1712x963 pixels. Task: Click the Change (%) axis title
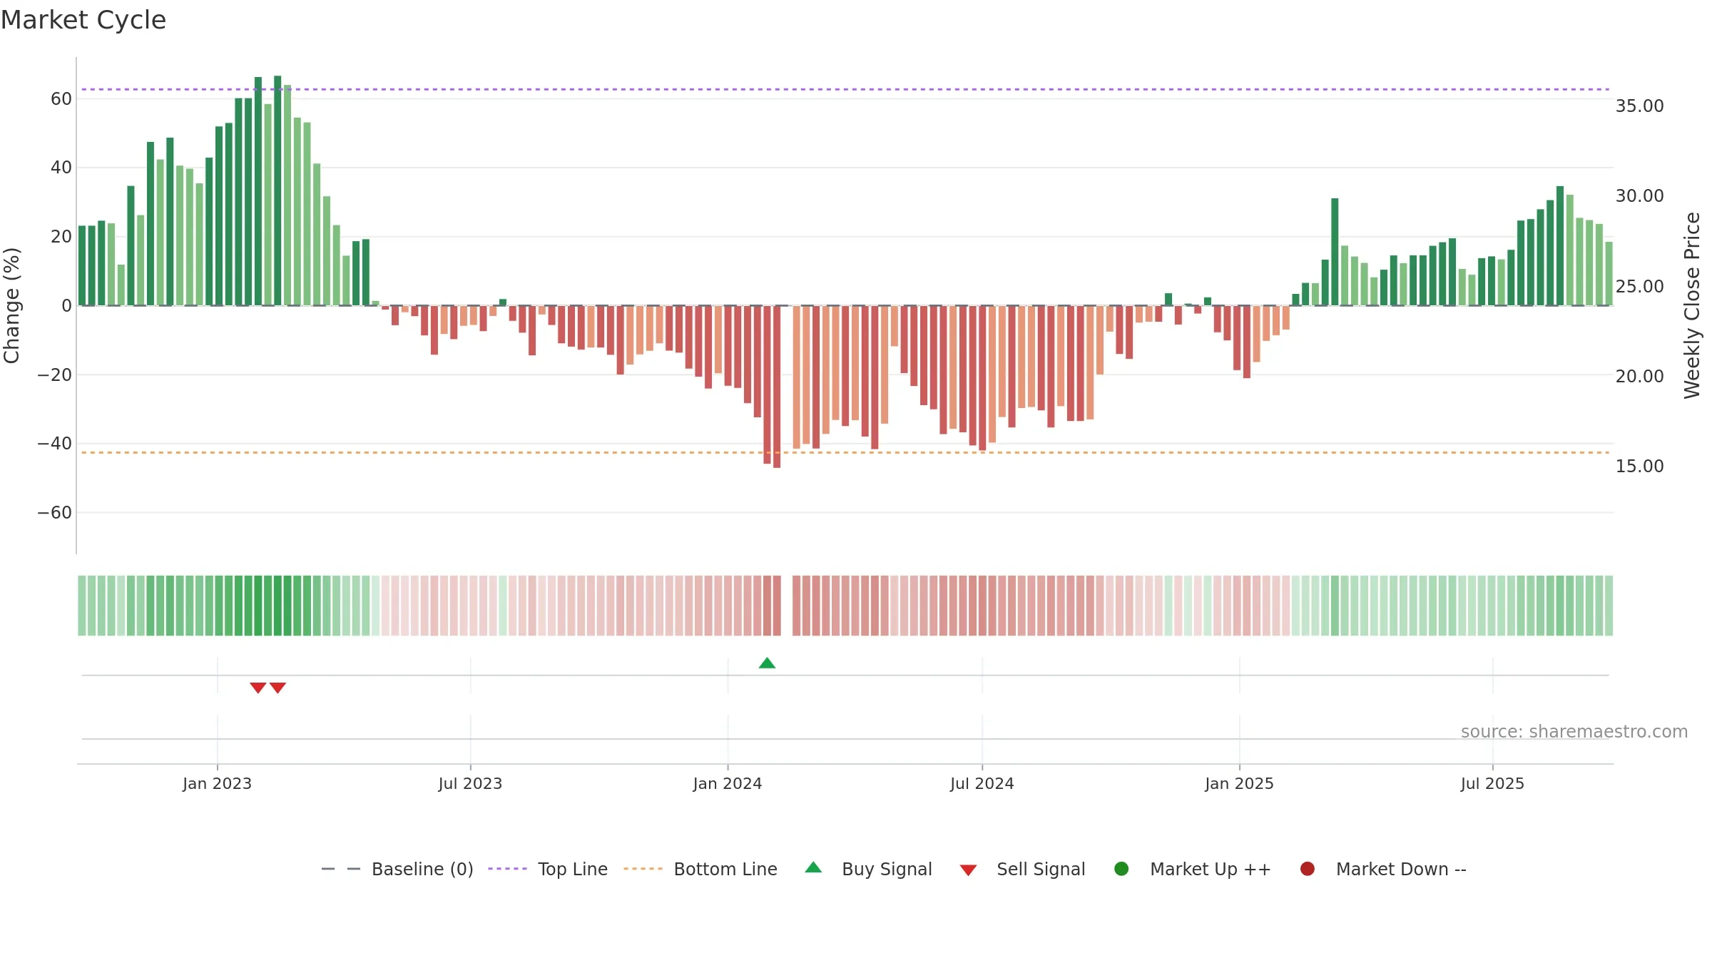click(11, 305)
